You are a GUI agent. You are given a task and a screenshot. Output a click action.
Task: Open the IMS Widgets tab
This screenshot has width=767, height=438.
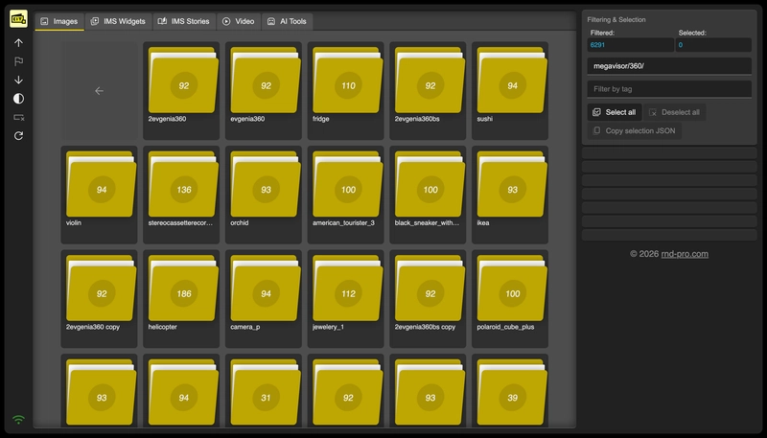pyautogui.click(x=118, y=21)
